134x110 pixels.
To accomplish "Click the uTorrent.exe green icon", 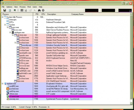I will click(x=8, y=96).
